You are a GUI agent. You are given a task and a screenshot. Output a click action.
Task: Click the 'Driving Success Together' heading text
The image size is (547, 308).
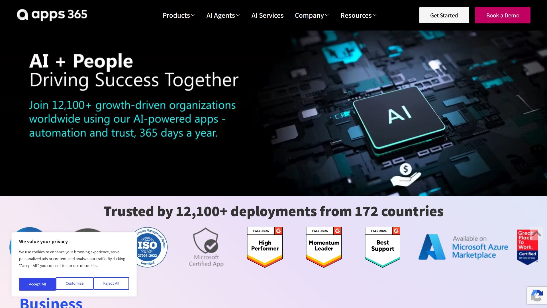(x=134, y=80)
